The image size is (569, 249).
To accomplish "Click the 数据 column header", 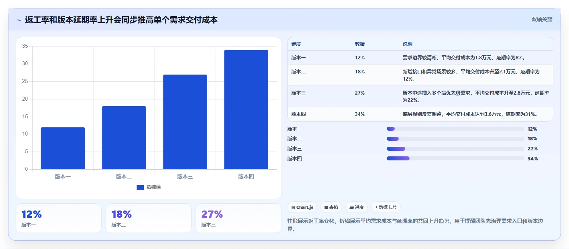I will click(x=360, y=44).
